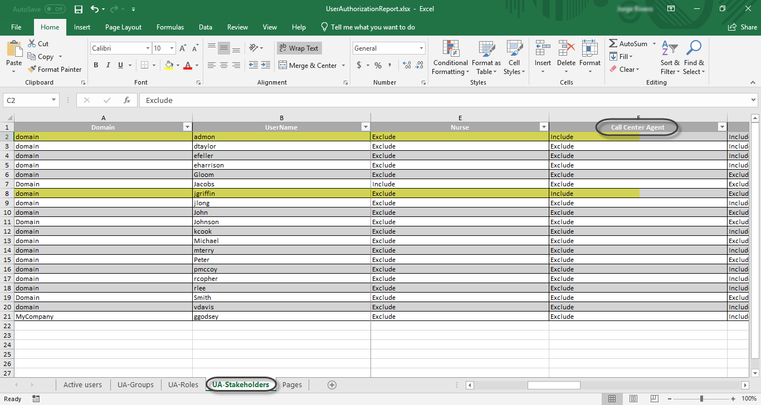Viewport: 761px width, 405px height.
Task: Open the Domain column filter dropdown
Action: [187, 127]
